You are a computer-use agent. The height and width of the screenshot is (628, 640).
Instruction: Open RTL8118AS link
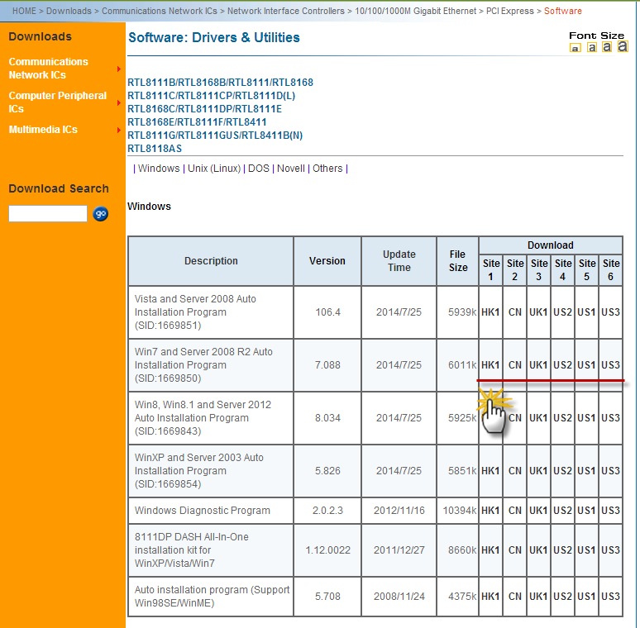click(x=155, y=149)
